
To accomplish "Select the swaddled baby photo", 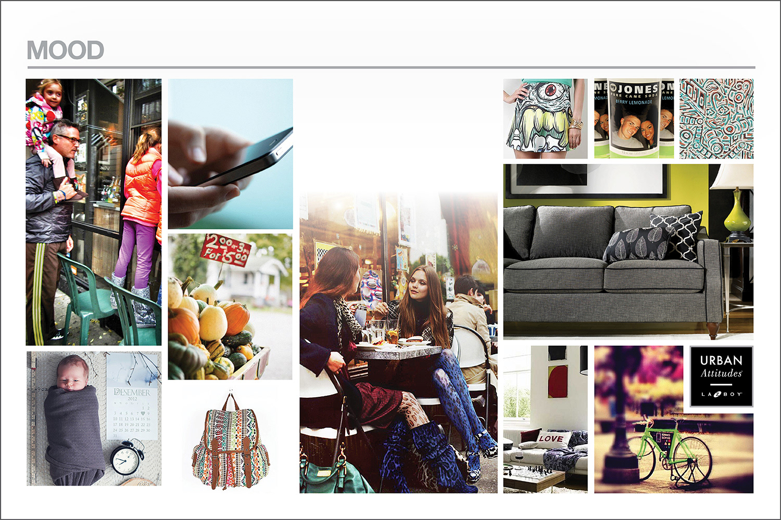I will coord(94,419).
